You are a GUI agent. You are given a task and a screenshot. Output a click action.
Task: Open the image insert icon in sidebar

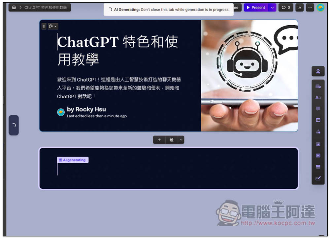tap(318, 144)
